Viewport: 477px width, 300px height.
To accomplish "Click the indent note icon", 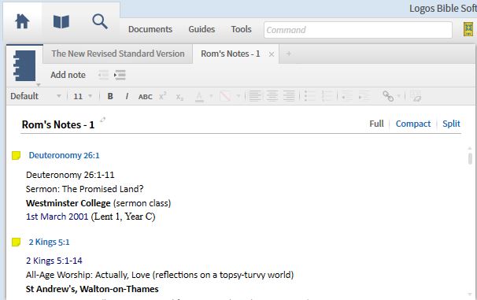I will [x=120, y=75].
